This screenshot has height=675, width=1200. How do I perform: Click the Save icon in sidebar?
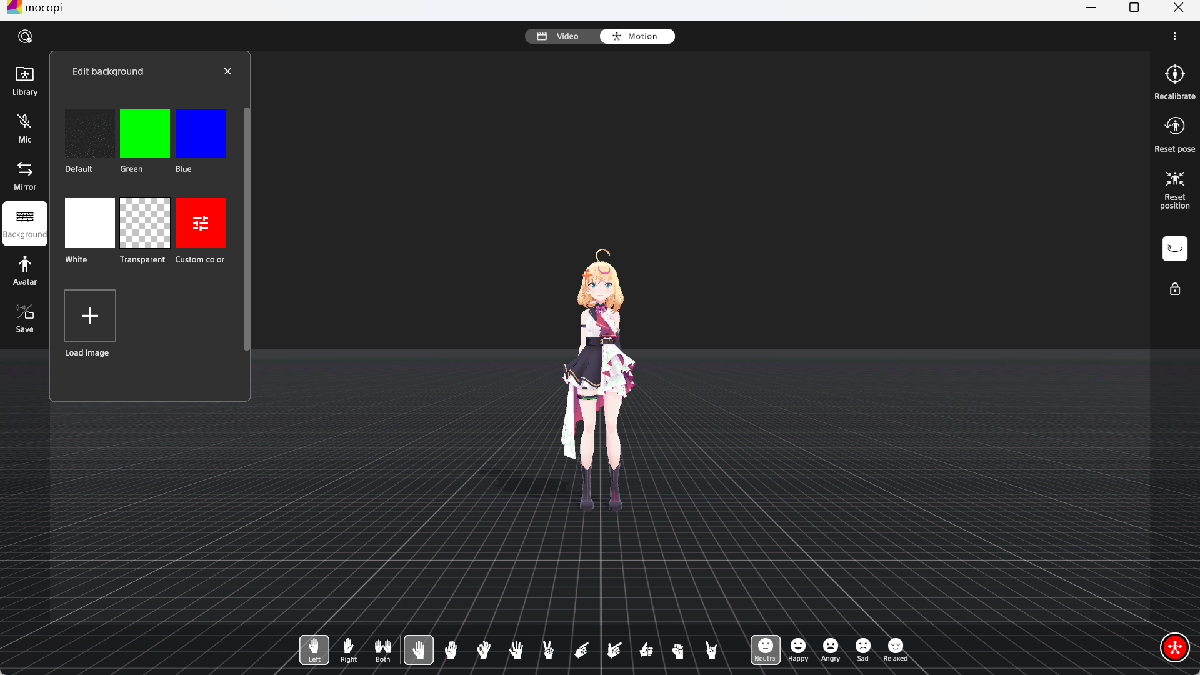point(25,318)
